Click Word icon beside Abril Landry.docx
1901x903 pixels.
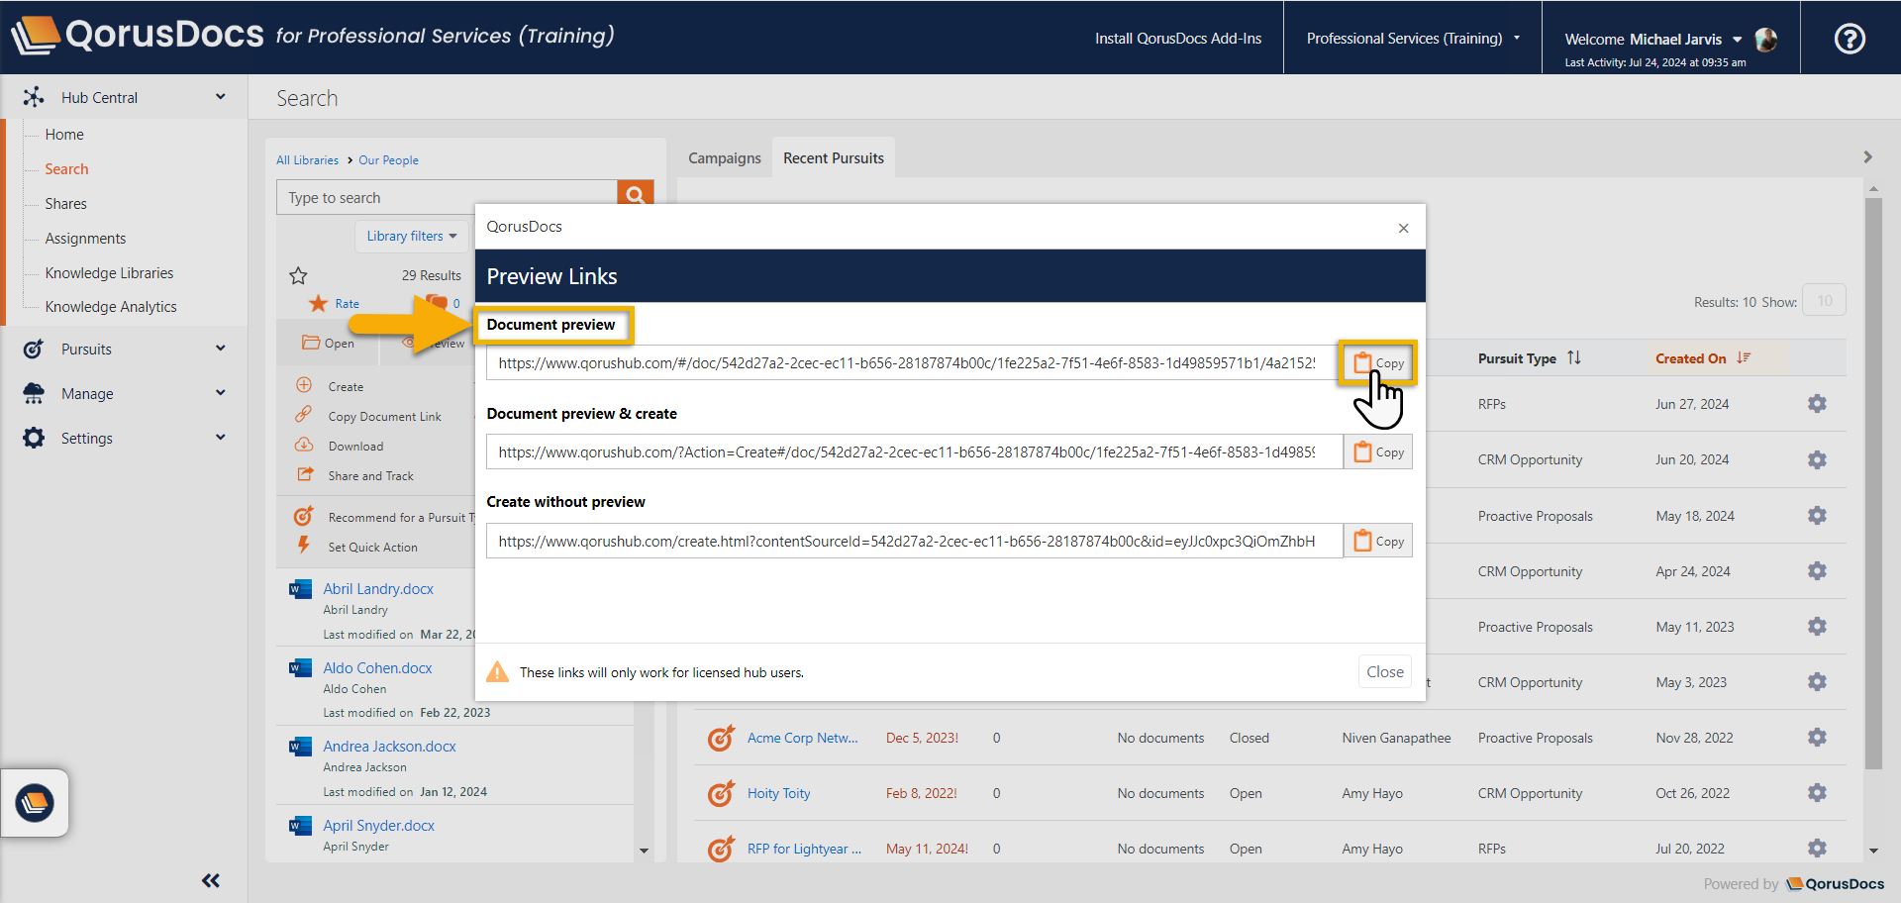coord(300,589)
